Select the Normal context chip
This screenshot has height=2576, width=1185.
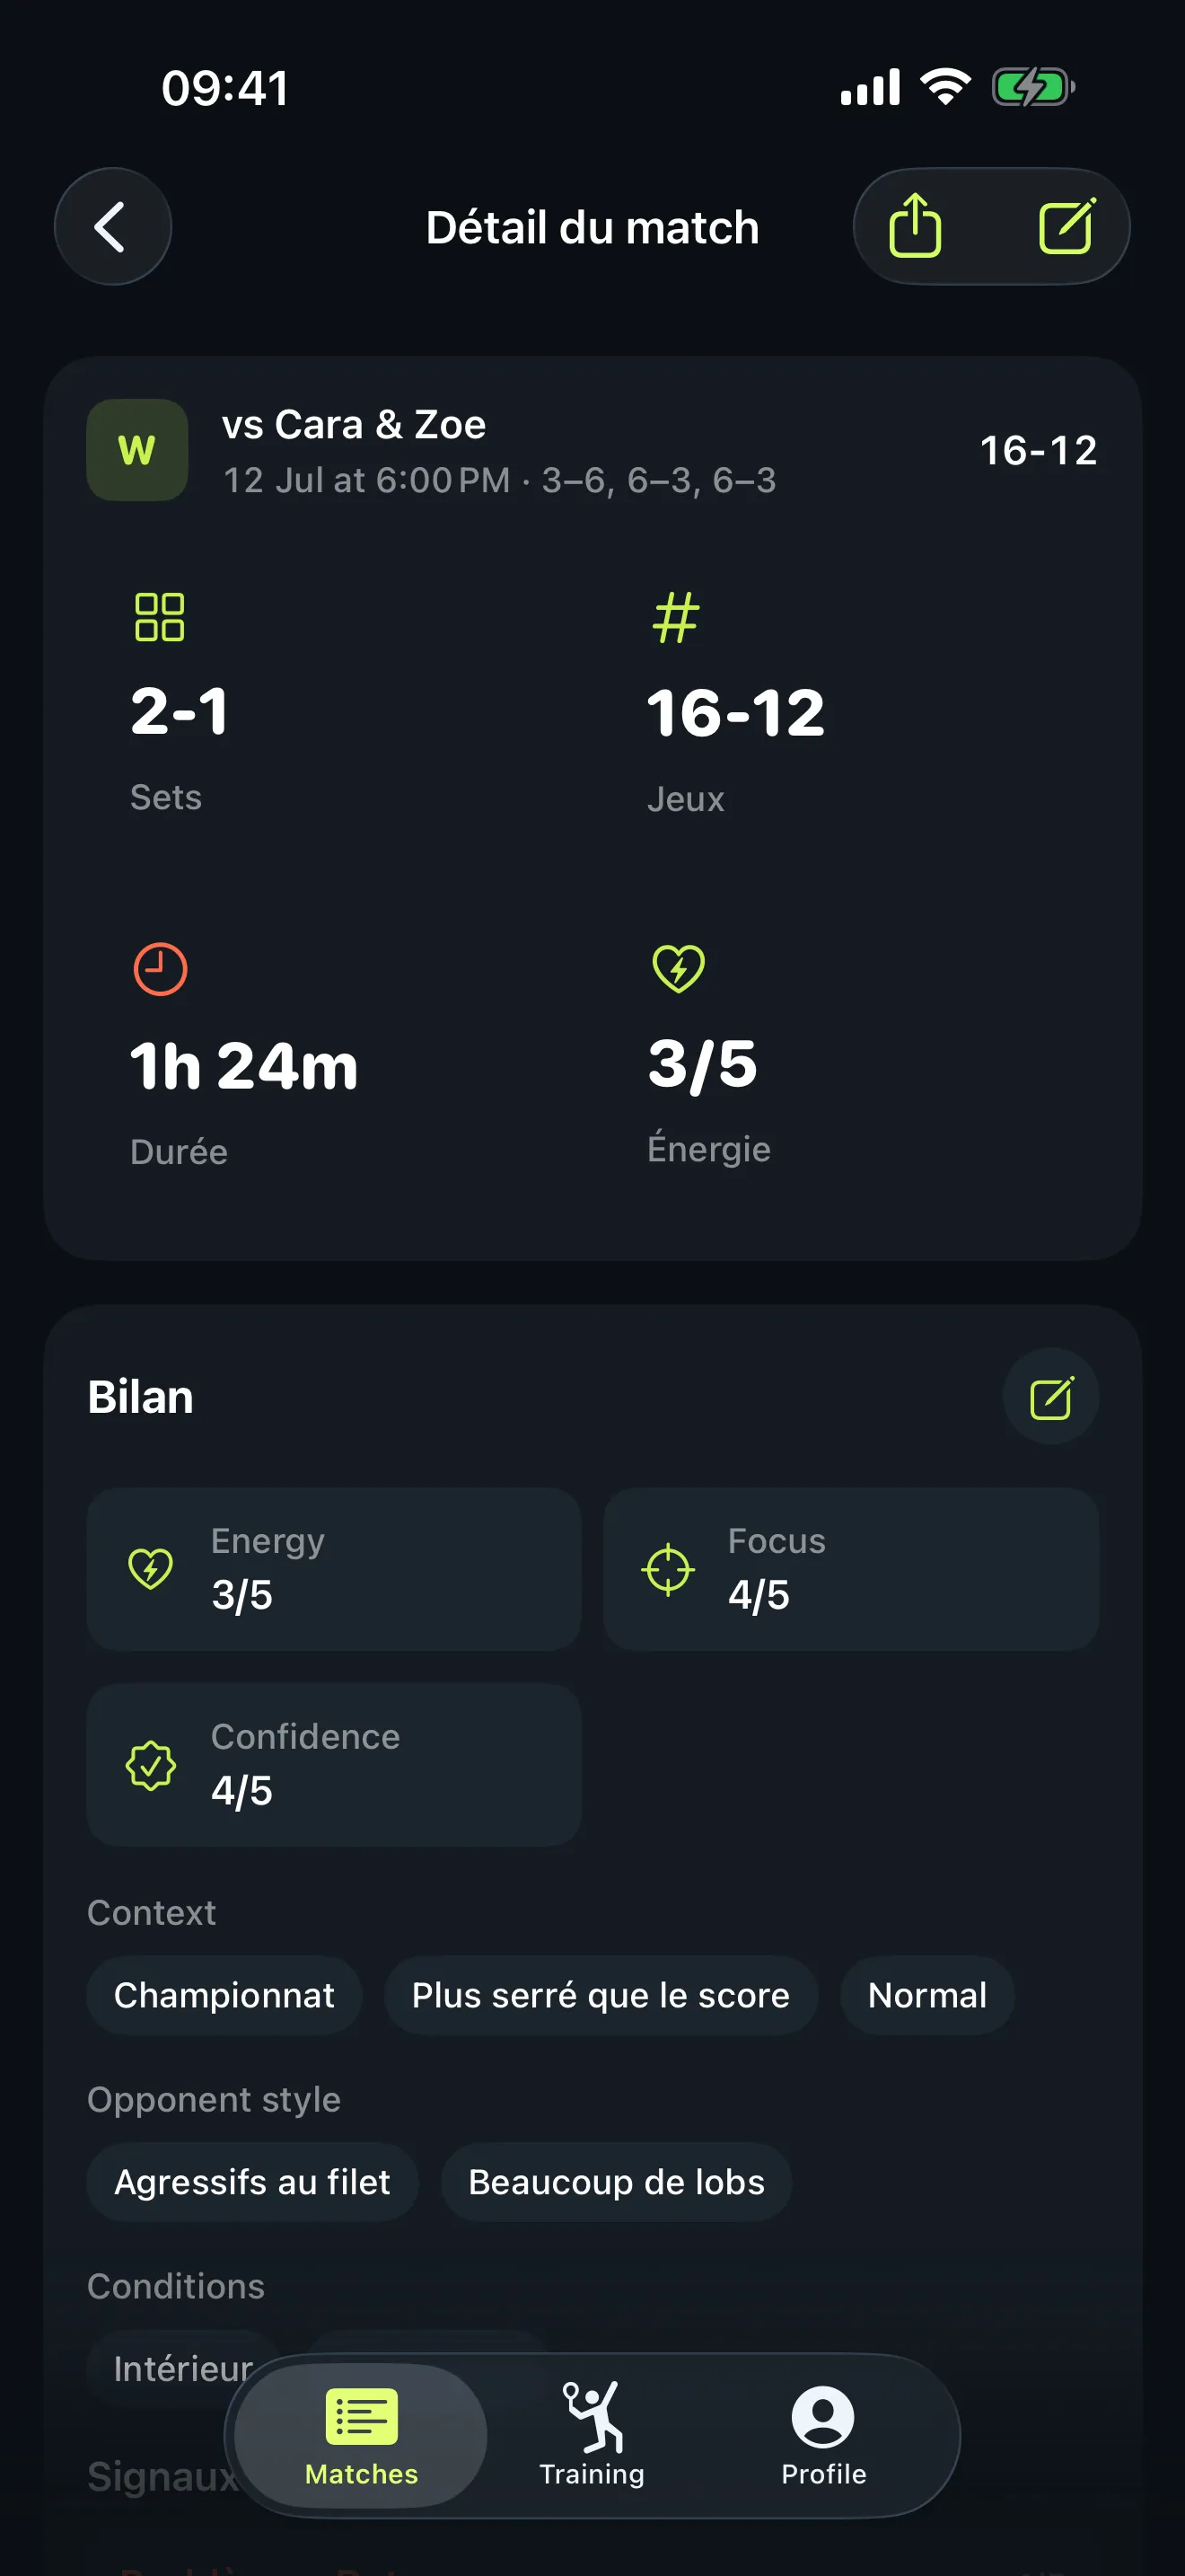[927, 1995]
